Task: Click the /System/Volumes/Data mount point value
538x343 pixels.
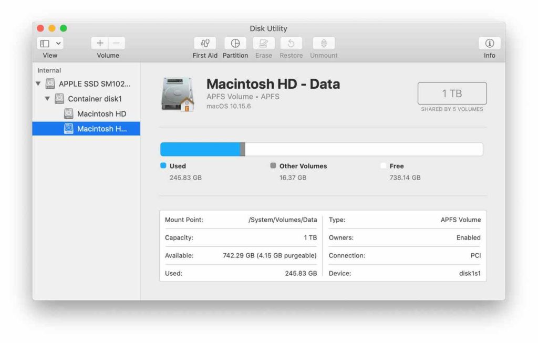Action: pyautogui.click(x=283, y=220)
